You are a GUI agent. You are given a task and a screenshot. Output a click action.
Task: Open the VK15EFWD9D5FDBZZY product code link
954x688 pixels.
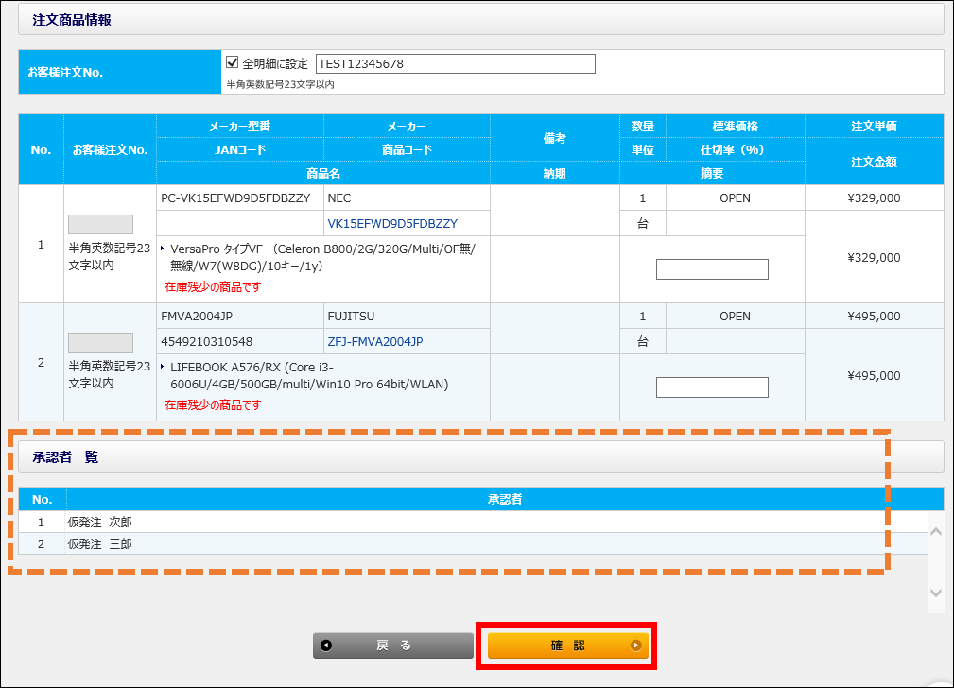point(392,224)
